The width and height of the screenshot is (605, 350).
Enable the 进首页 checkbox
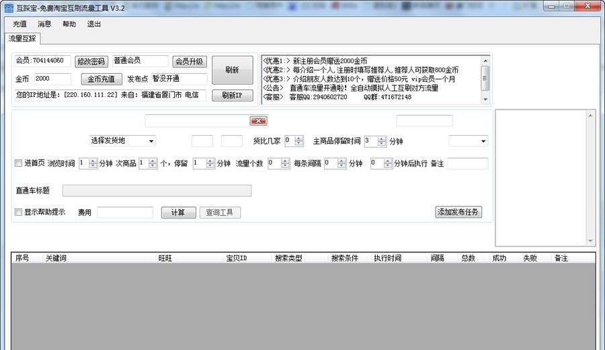(18, 163)
